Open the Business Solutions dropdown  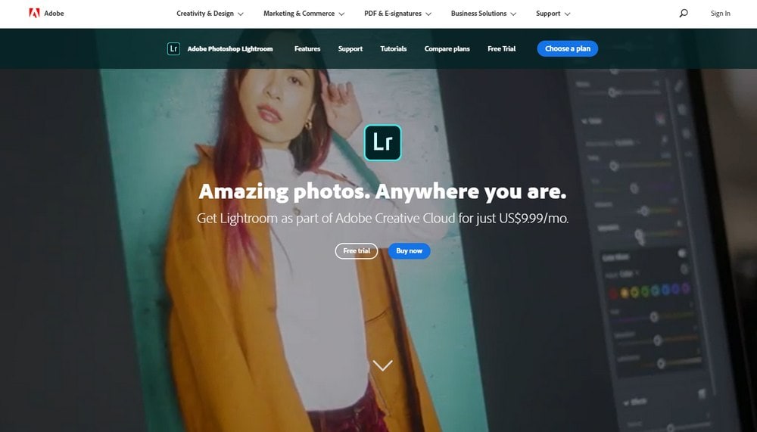[x=484, y=14]
